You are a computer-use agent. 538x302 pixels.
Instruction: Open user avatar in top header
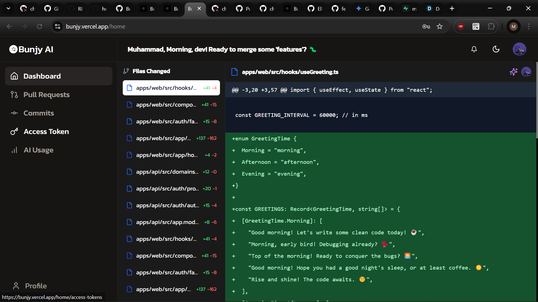coord(519,49)
